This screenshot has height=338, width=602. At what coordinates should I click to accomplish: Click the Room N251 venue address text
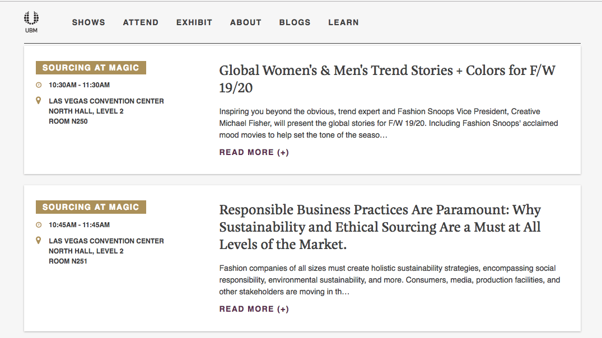point(106,251)
